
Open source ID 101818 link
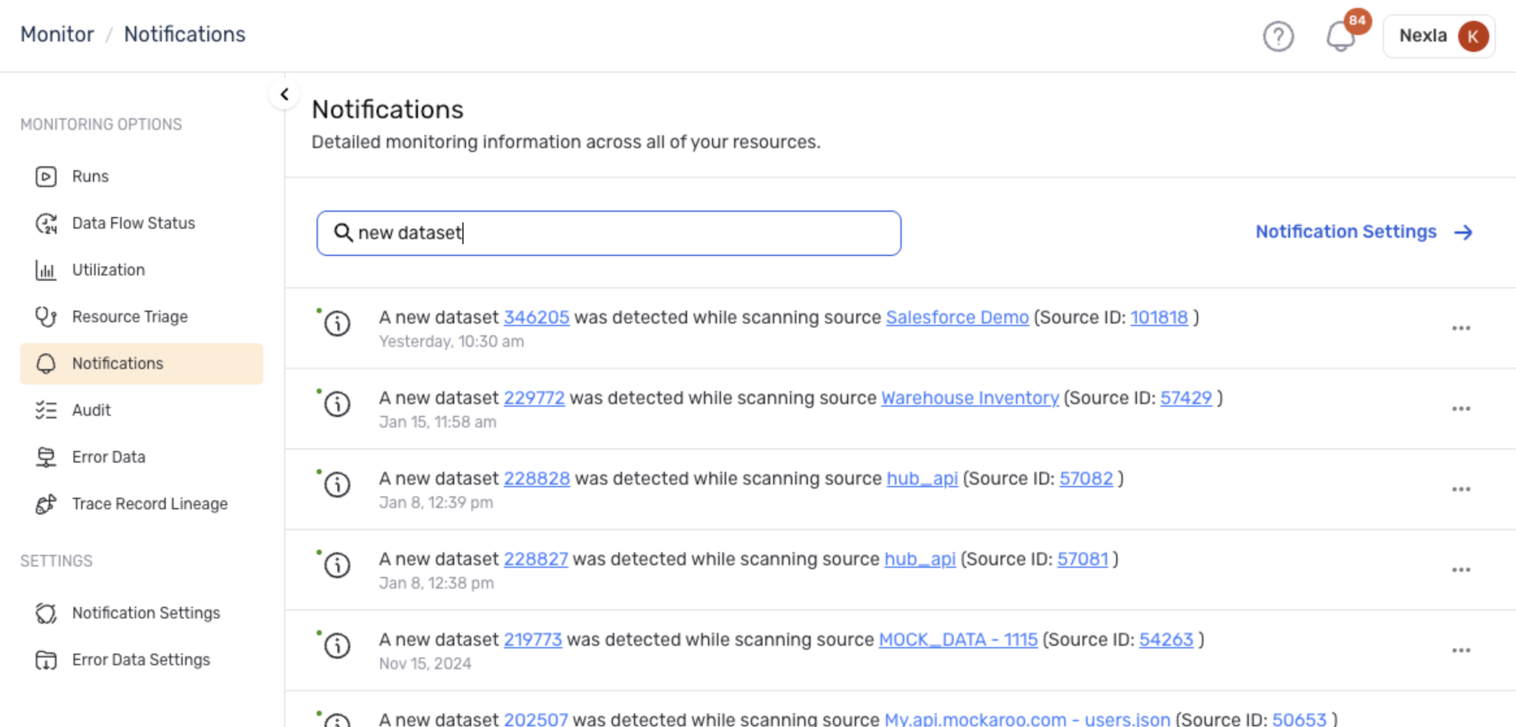coord(1158,317)
